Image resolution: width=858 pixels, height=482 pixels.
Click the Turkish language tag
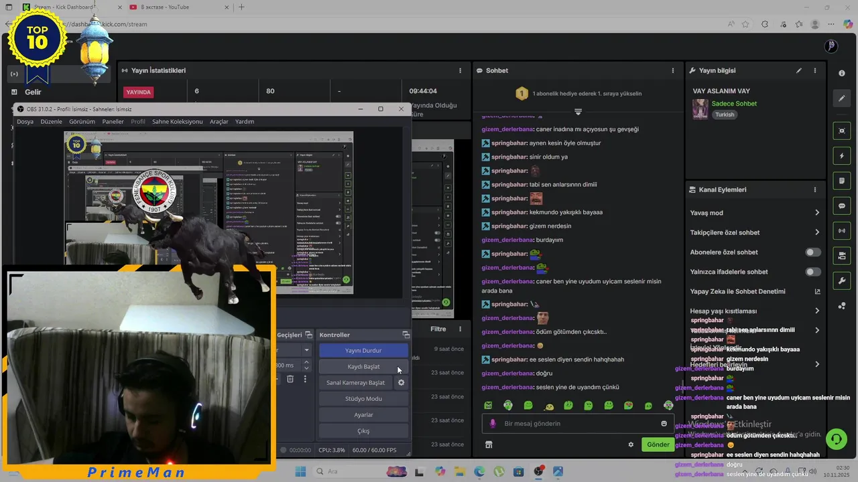point(725,114)
